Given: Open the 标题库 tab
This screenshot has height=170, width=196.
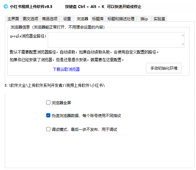Looking at the screenshot, I should pos(98,19).
